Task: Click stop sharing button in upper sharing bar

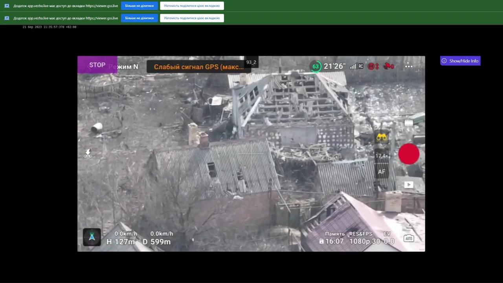Action: [x=140, y=6]
